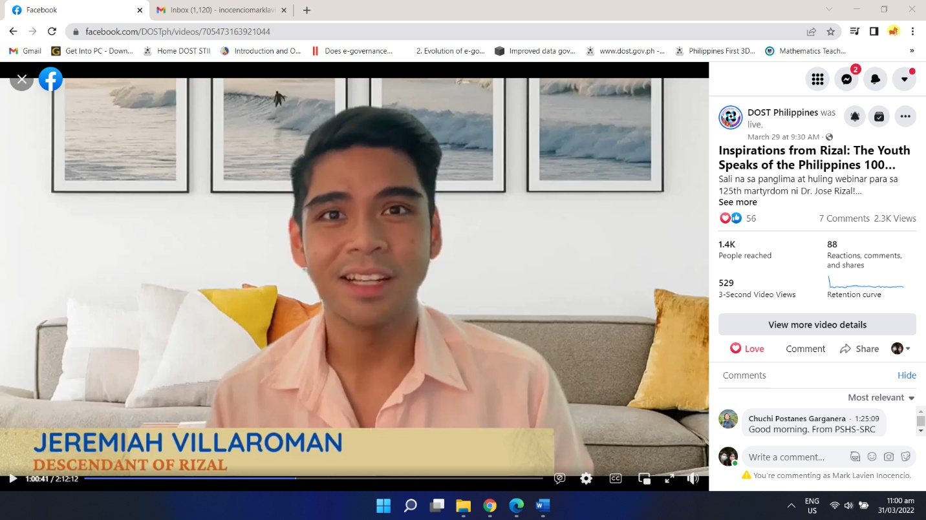Hide the comments section
Screen dimensions: 926x520
(x=907, y=375)
